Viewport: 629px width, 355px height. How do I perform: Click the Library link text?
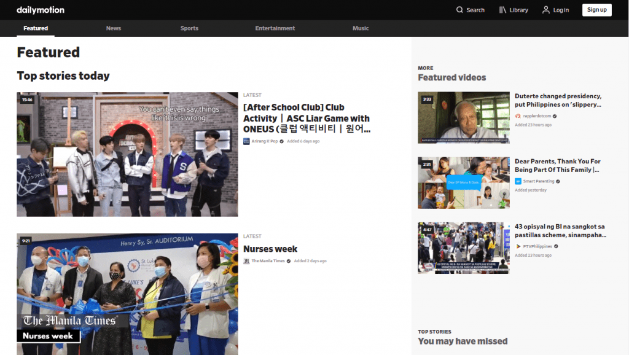(518, 10)
